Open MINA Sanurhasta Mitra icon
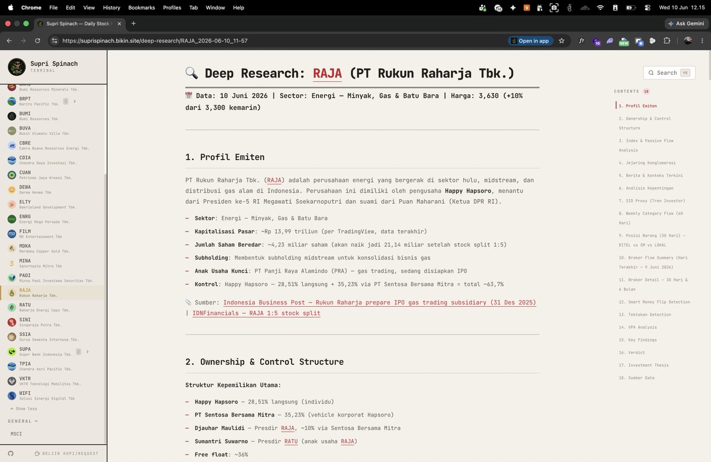The image size is (711, 462). [x=12, y=263]
